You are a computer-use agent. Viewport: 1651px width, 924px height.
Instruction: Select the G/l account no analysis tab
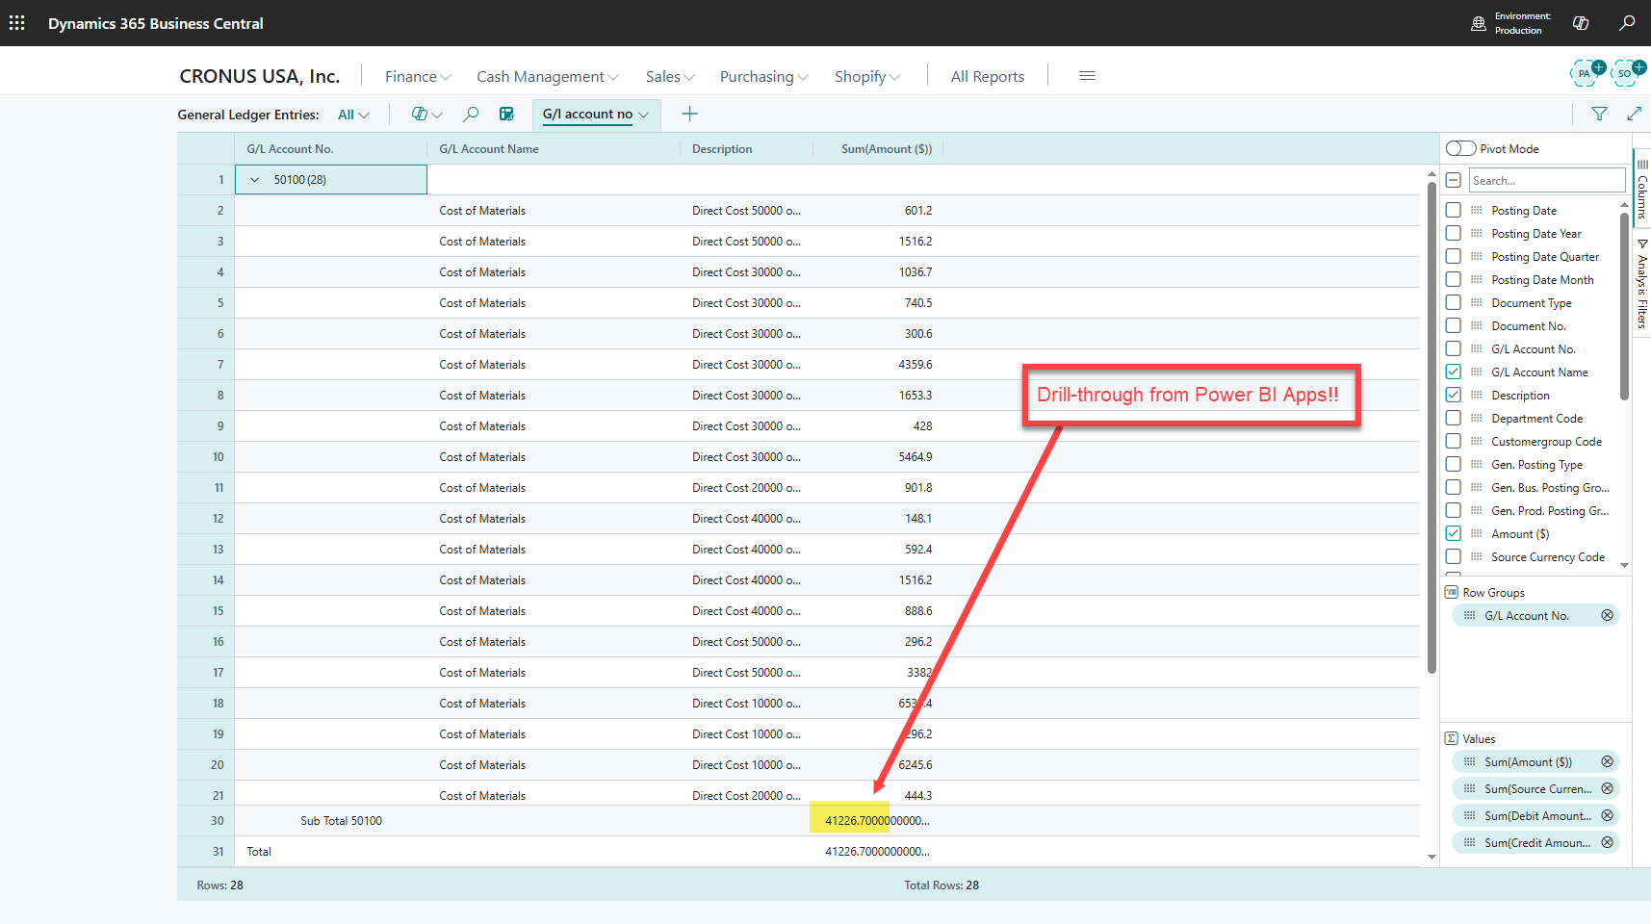click(587, 115)
